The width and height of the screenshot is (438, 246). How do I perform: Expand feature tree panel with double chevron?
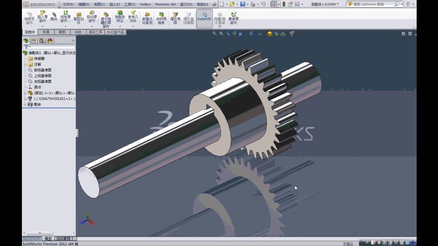[x=73, y=40]
